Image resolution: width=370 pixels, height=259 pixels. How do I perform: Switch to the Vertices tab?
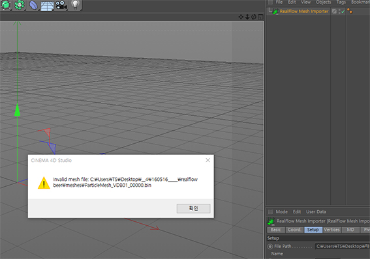[331, 230]
